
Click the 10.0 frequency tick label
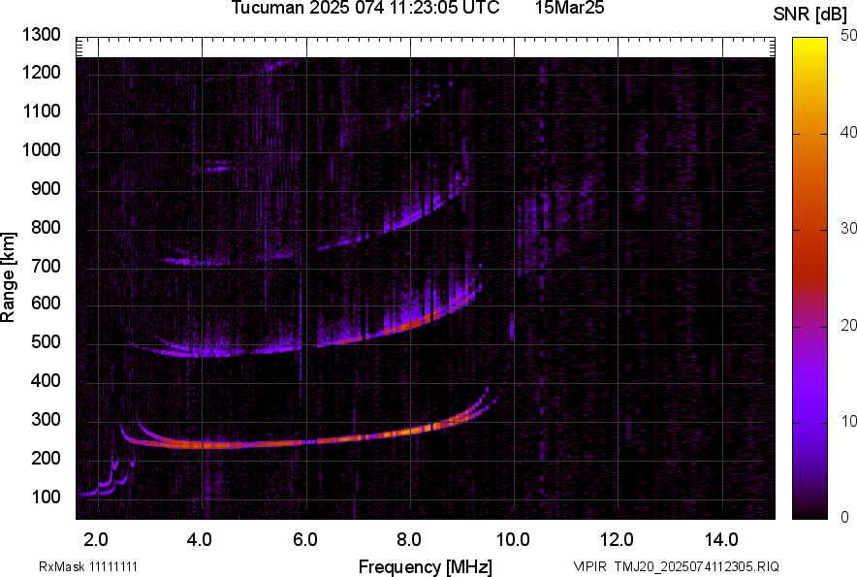(x=513, y=539)
